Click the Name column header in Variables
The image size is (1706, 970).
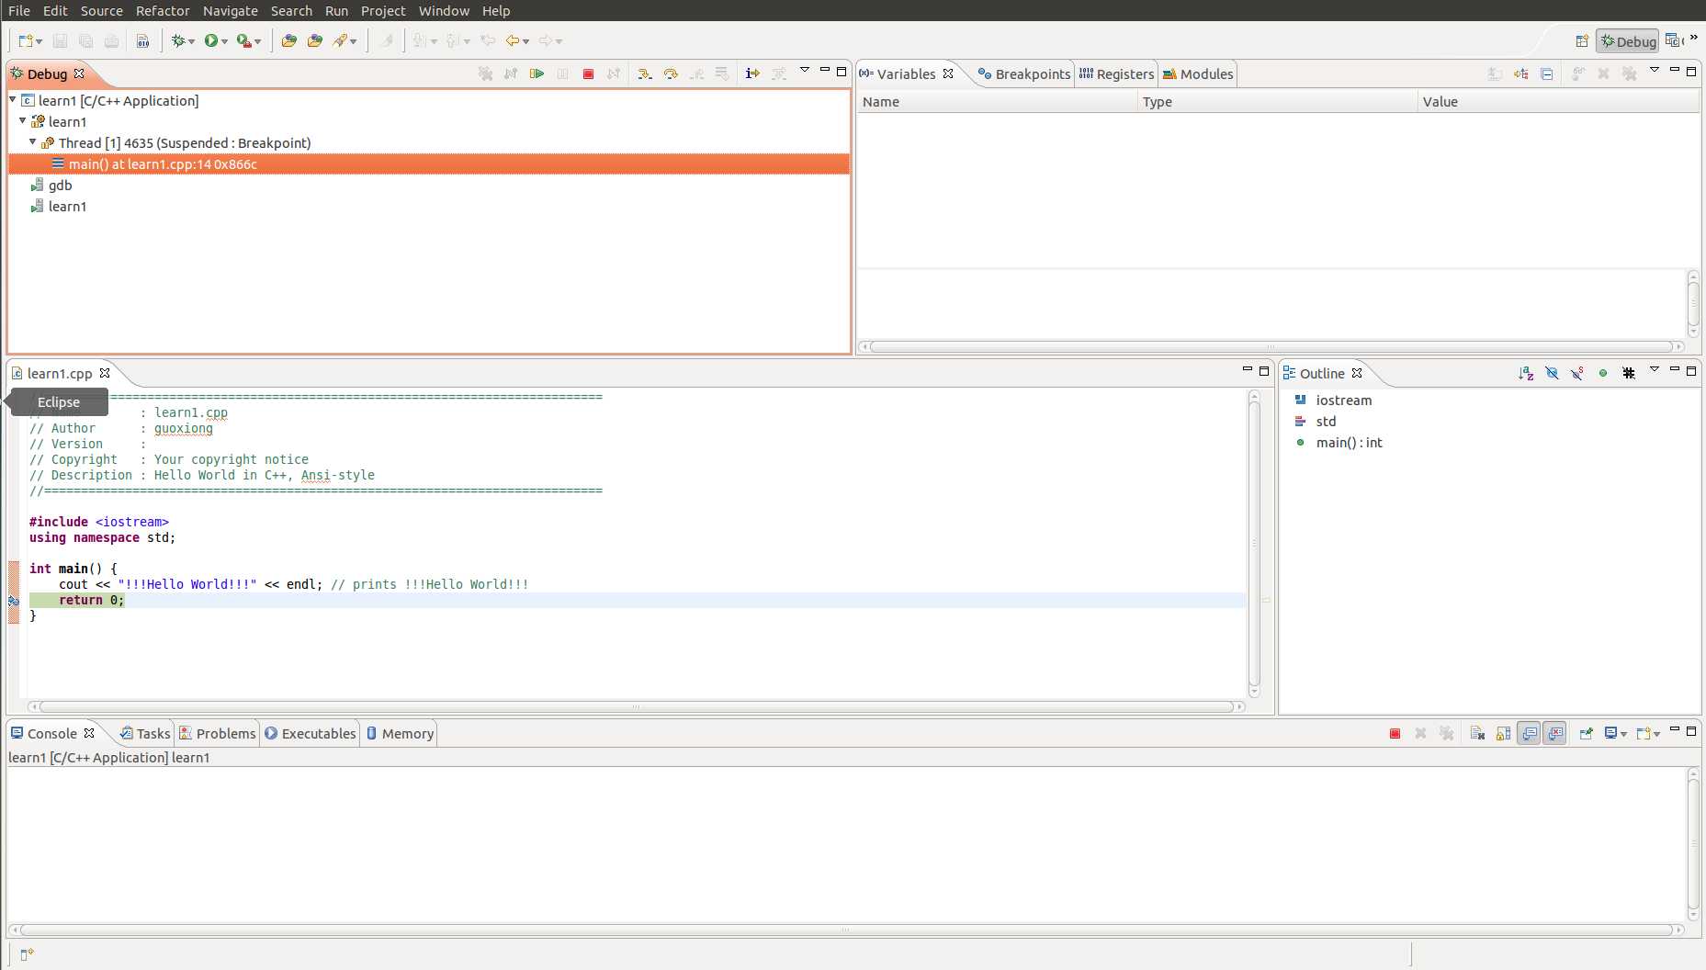tap(997, 101)
